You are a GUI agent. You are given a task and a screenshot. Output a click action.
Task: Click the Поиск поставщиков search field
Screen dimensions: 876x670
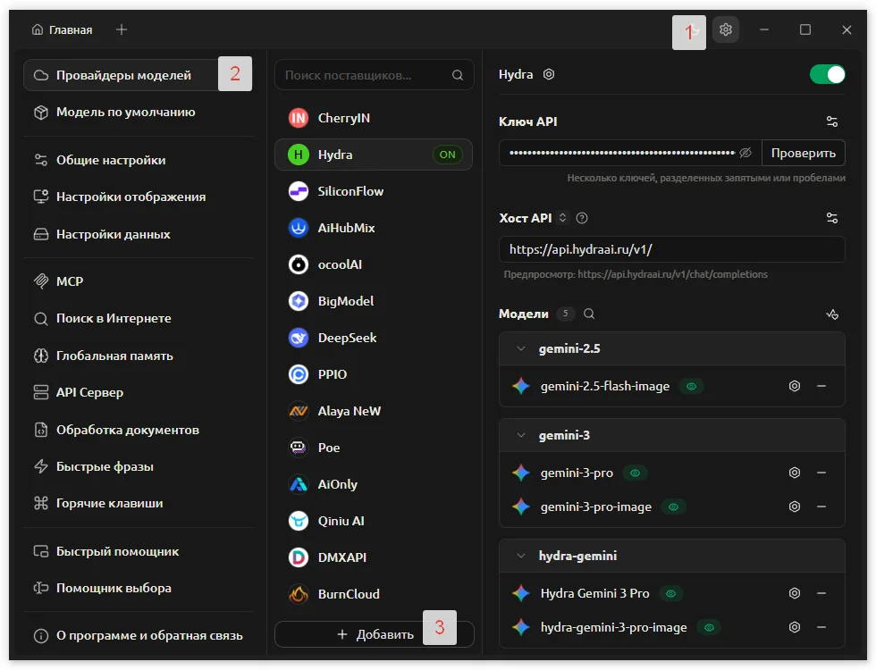point(365,75)
